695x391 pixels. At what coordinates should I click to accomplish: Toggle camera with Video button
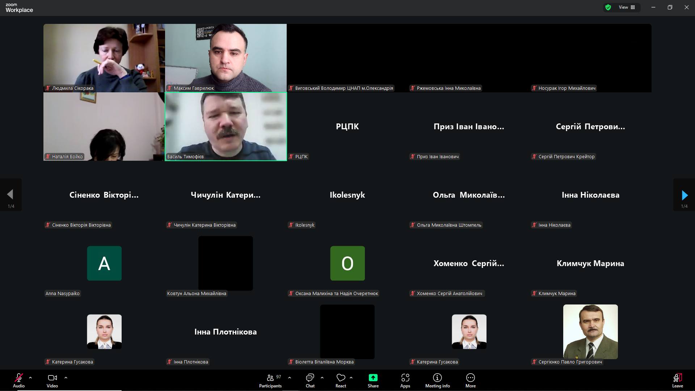pos(52,381)
